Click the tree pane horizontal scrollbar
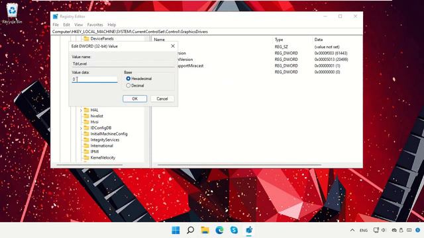 pos(90,165)
